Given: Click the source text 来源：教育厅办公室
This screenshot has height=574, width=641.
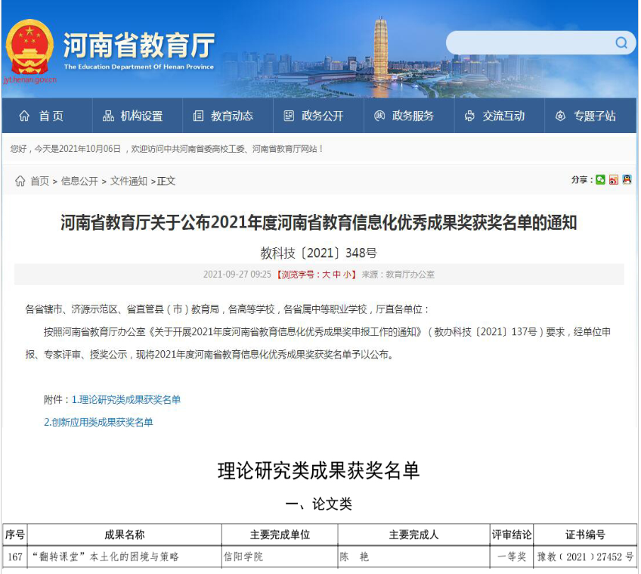Looking at the screenshot, I should coord(398,275).
